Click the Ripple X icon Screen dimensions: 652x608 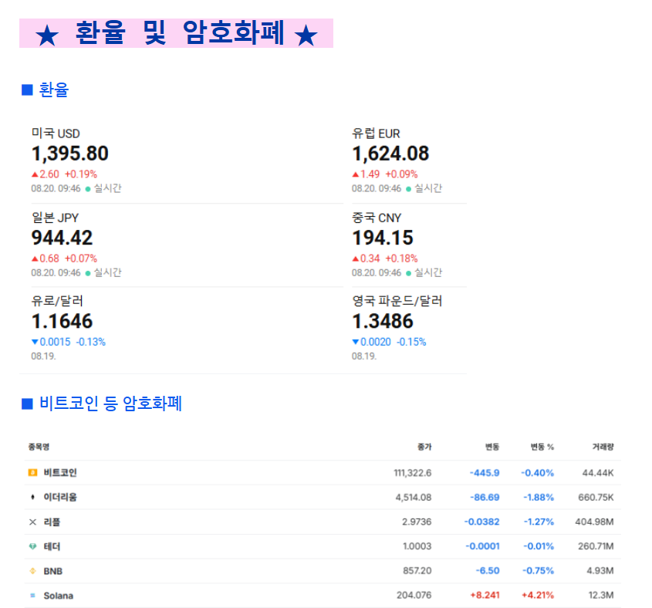click(32, 522)
